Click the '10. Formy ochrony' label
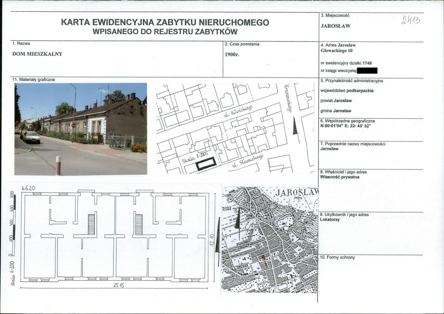 click(x=337, y=258)
